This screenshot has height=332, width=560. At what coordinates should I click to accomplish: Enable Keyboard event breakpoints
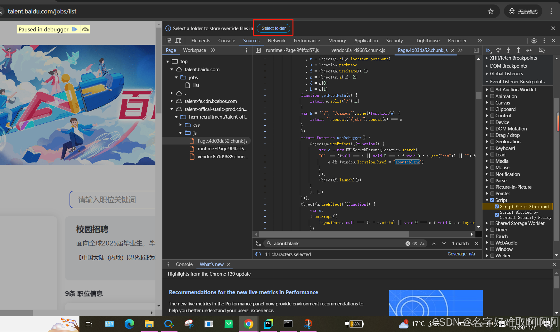click(492, 148)
